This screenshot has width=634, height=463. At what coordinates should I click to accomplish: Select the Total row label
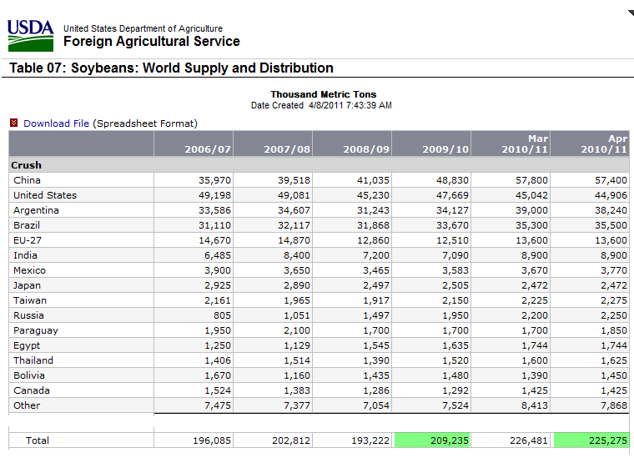tap(38, 440)
